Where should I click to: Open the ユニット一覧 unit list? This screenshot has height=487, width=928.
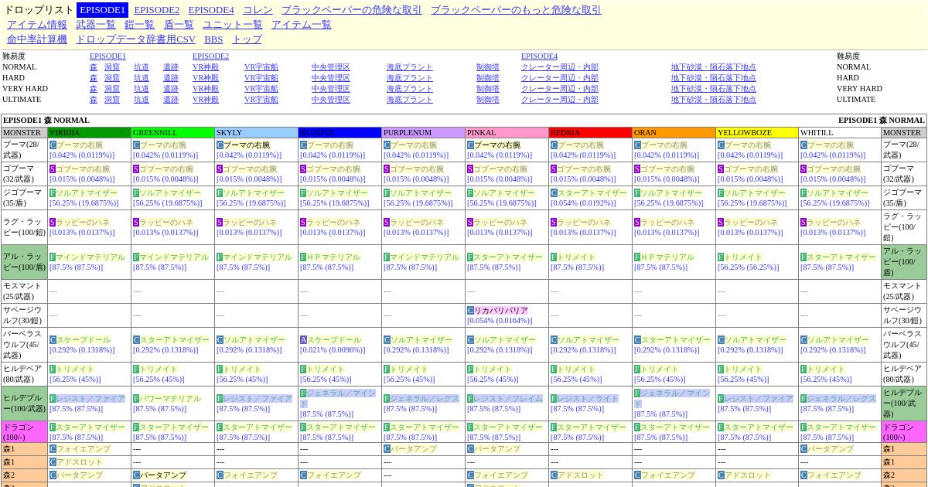pyautogui.click(x=233, y=25)
